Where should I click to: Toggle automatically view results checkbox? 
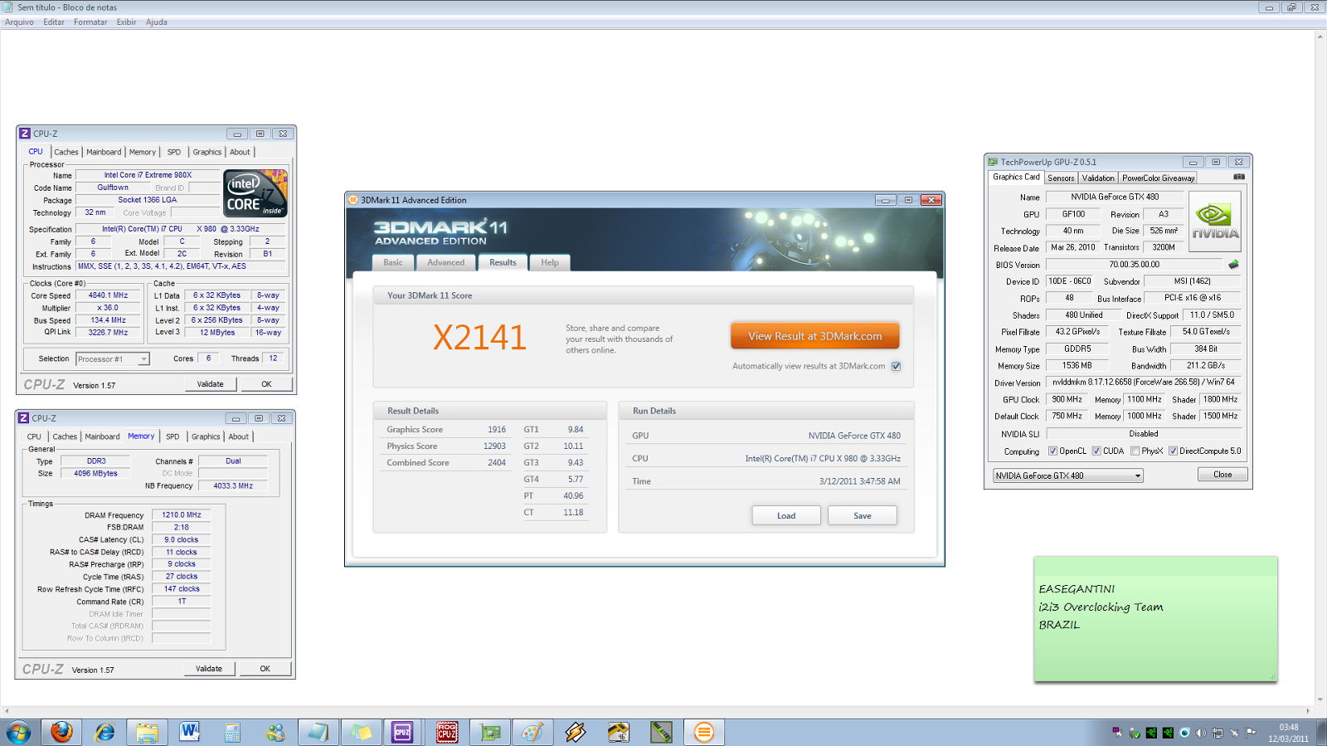(x=896, y=366)
